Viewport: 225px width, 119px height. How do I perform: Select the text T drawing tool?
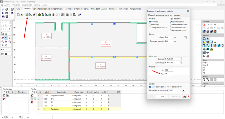click(x=9, y=29)
